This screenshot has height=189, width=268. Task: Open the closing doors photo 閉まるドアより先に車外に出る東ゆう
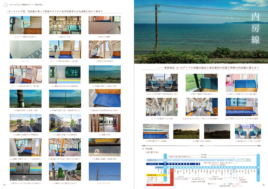[x=26, y=171]
